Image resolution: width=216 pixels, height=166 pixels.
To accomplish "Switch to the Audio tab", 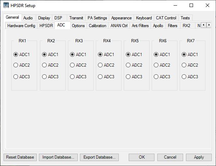I will click(28, 18).
